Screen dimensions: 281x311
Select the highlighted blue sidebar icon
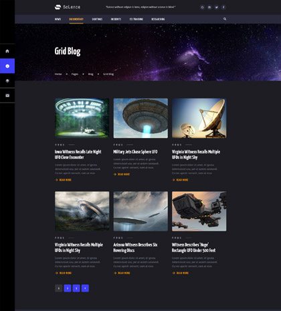(x=7, y=66)
